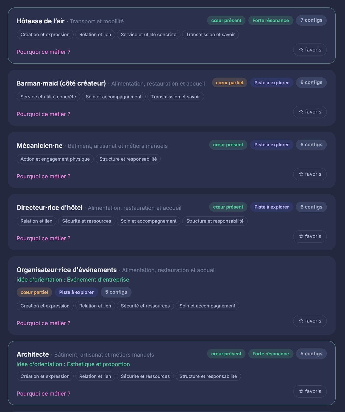Image resolution: width=345 pixels, height=412 pixels.
Task: Click the '5 configs' badge on Organisateur·rice
Action: point(116,292)
